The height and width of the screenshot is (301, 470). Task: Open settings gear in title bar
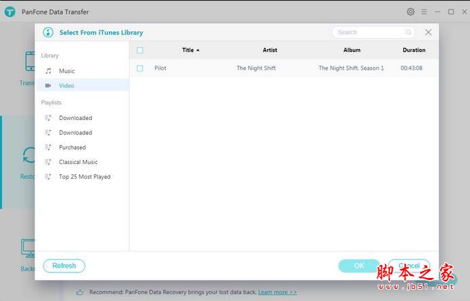click(x=411, y=12)
